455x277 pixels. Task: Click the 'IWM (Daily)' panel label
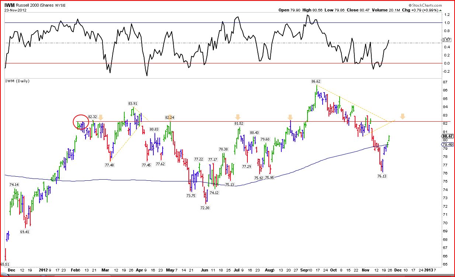17,81
